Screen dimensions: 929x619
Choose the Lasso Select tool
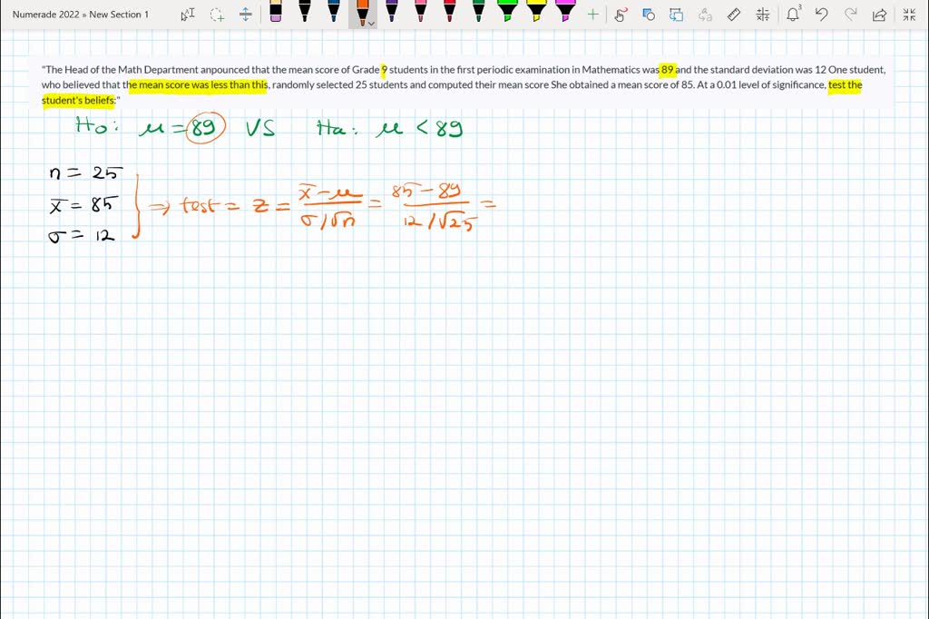click(x=217, y=15)
